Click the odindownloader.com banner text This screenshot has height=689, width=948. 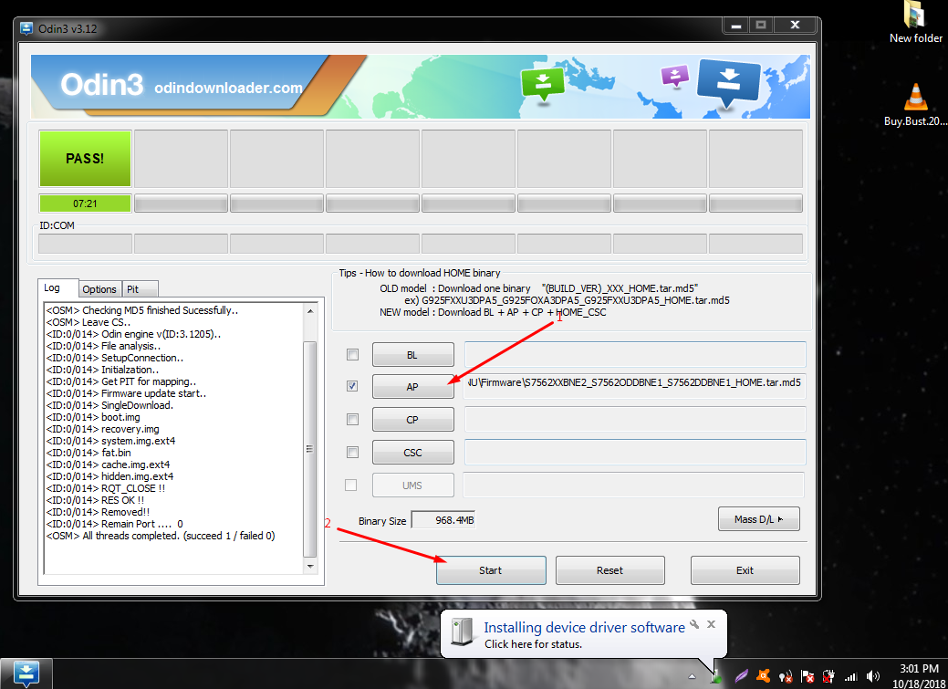coord(228,89)
